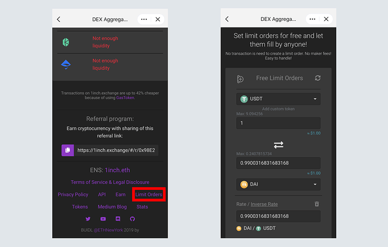Screen dimensions: 388x247
Task: Select the referral link URL field
Action: tap(116, 150)
